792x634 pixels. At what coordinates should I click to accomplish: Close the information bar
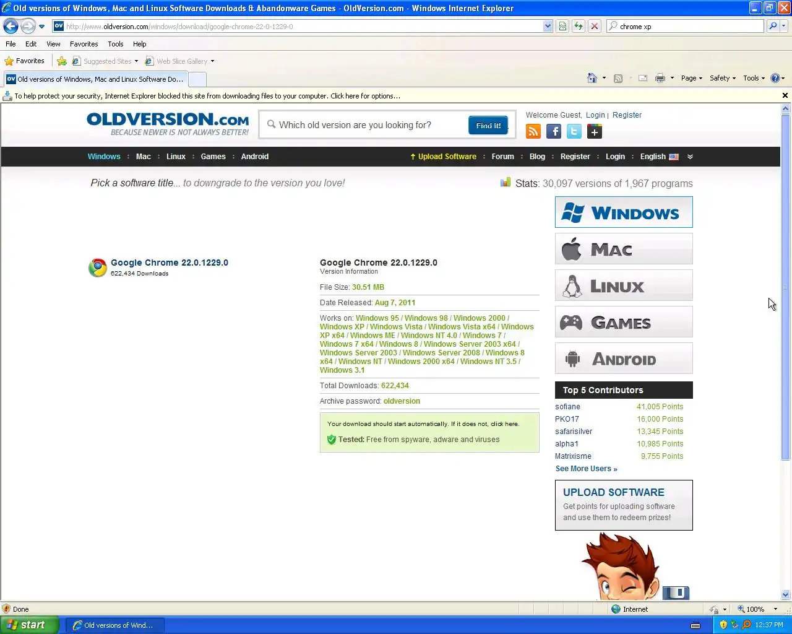click(785, 95)
